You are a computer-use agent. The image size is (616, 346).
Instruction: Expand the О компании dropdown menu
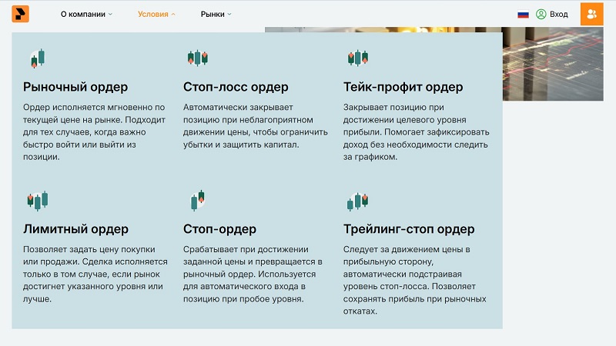pyautogui.click(x=86, y=14)
